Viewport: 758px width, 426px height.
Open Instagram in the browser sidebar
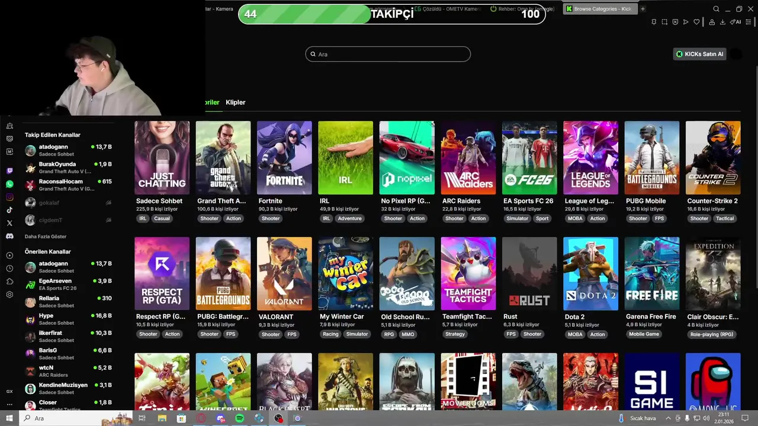[9, 197]
